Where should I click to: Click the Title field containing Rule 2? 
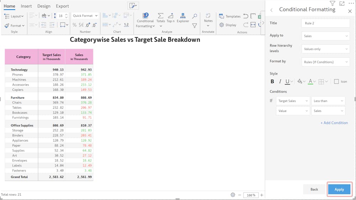[326, 23]
